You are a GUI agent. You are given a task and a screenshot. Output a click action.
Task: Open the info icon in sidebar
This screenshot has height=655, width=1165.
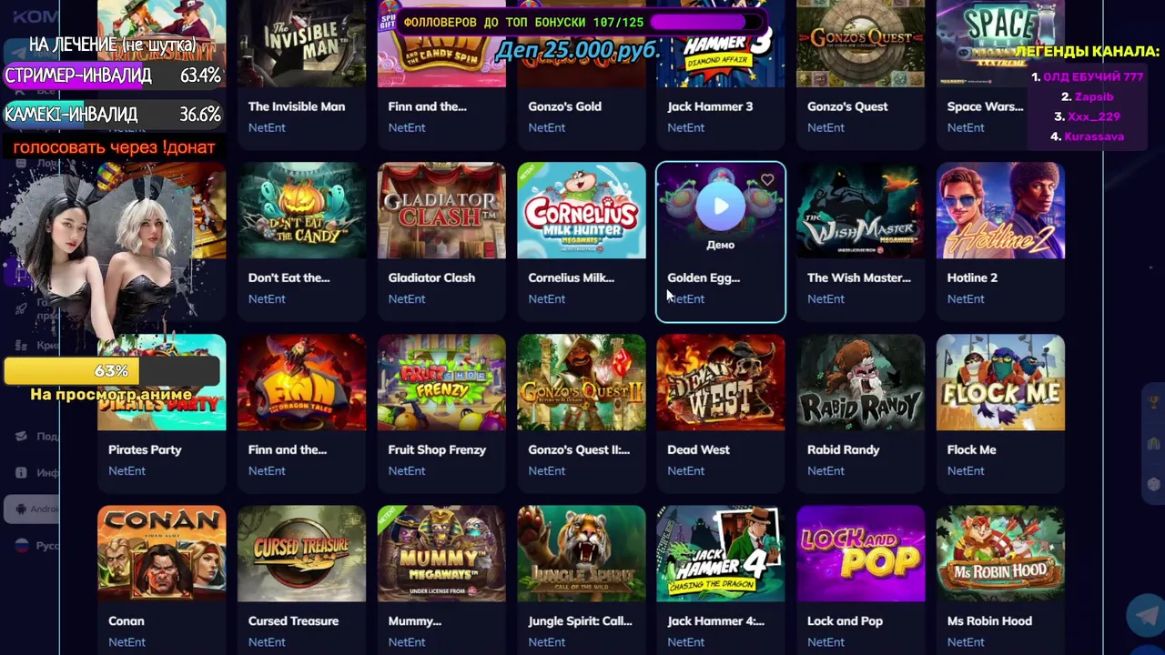[22, 473]
